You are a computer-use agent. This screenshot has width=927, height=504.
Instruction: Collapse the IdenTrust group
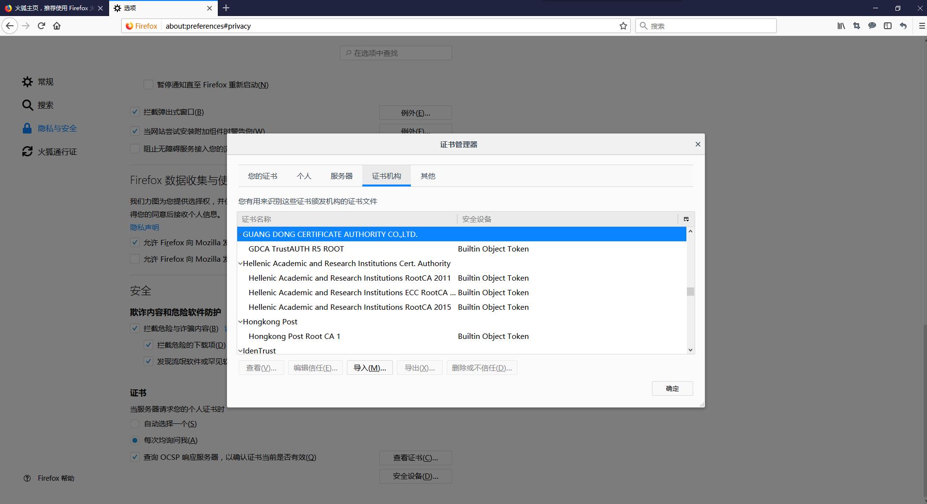[x=240, y=351]
